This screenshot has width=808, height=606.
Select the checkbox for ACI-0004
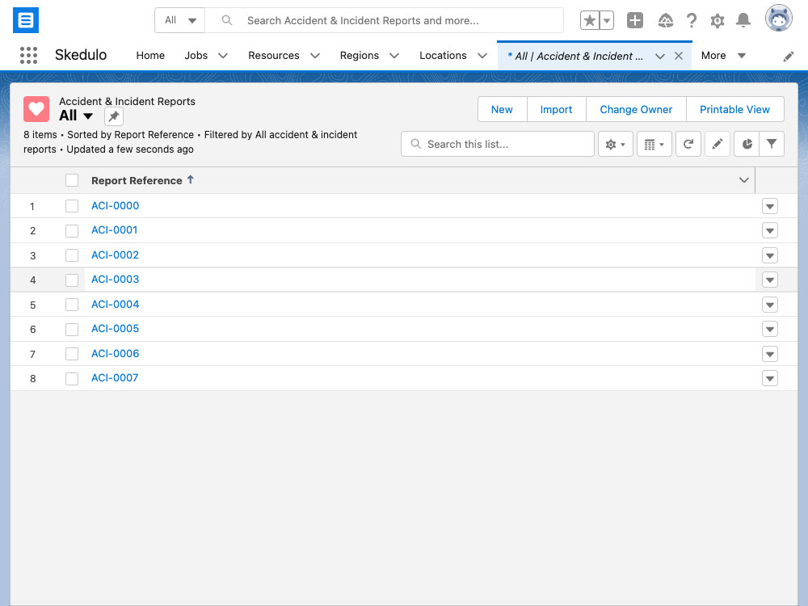pos(72,305)
